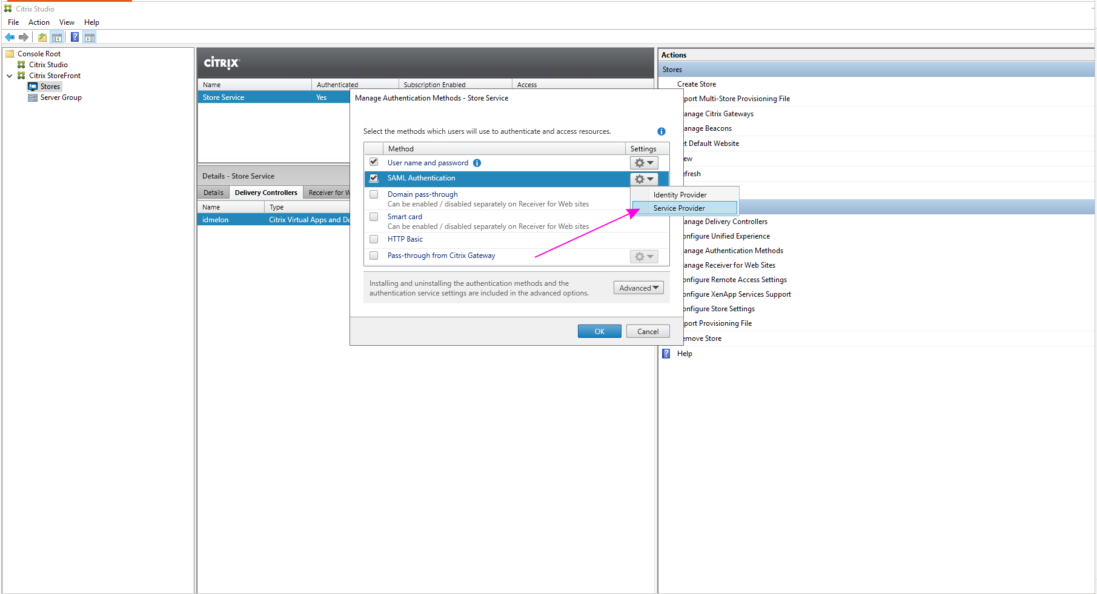Click Manage Beacons action
Image resolution: width=1097 pixels, height=594 pixels.
[708, 128]
